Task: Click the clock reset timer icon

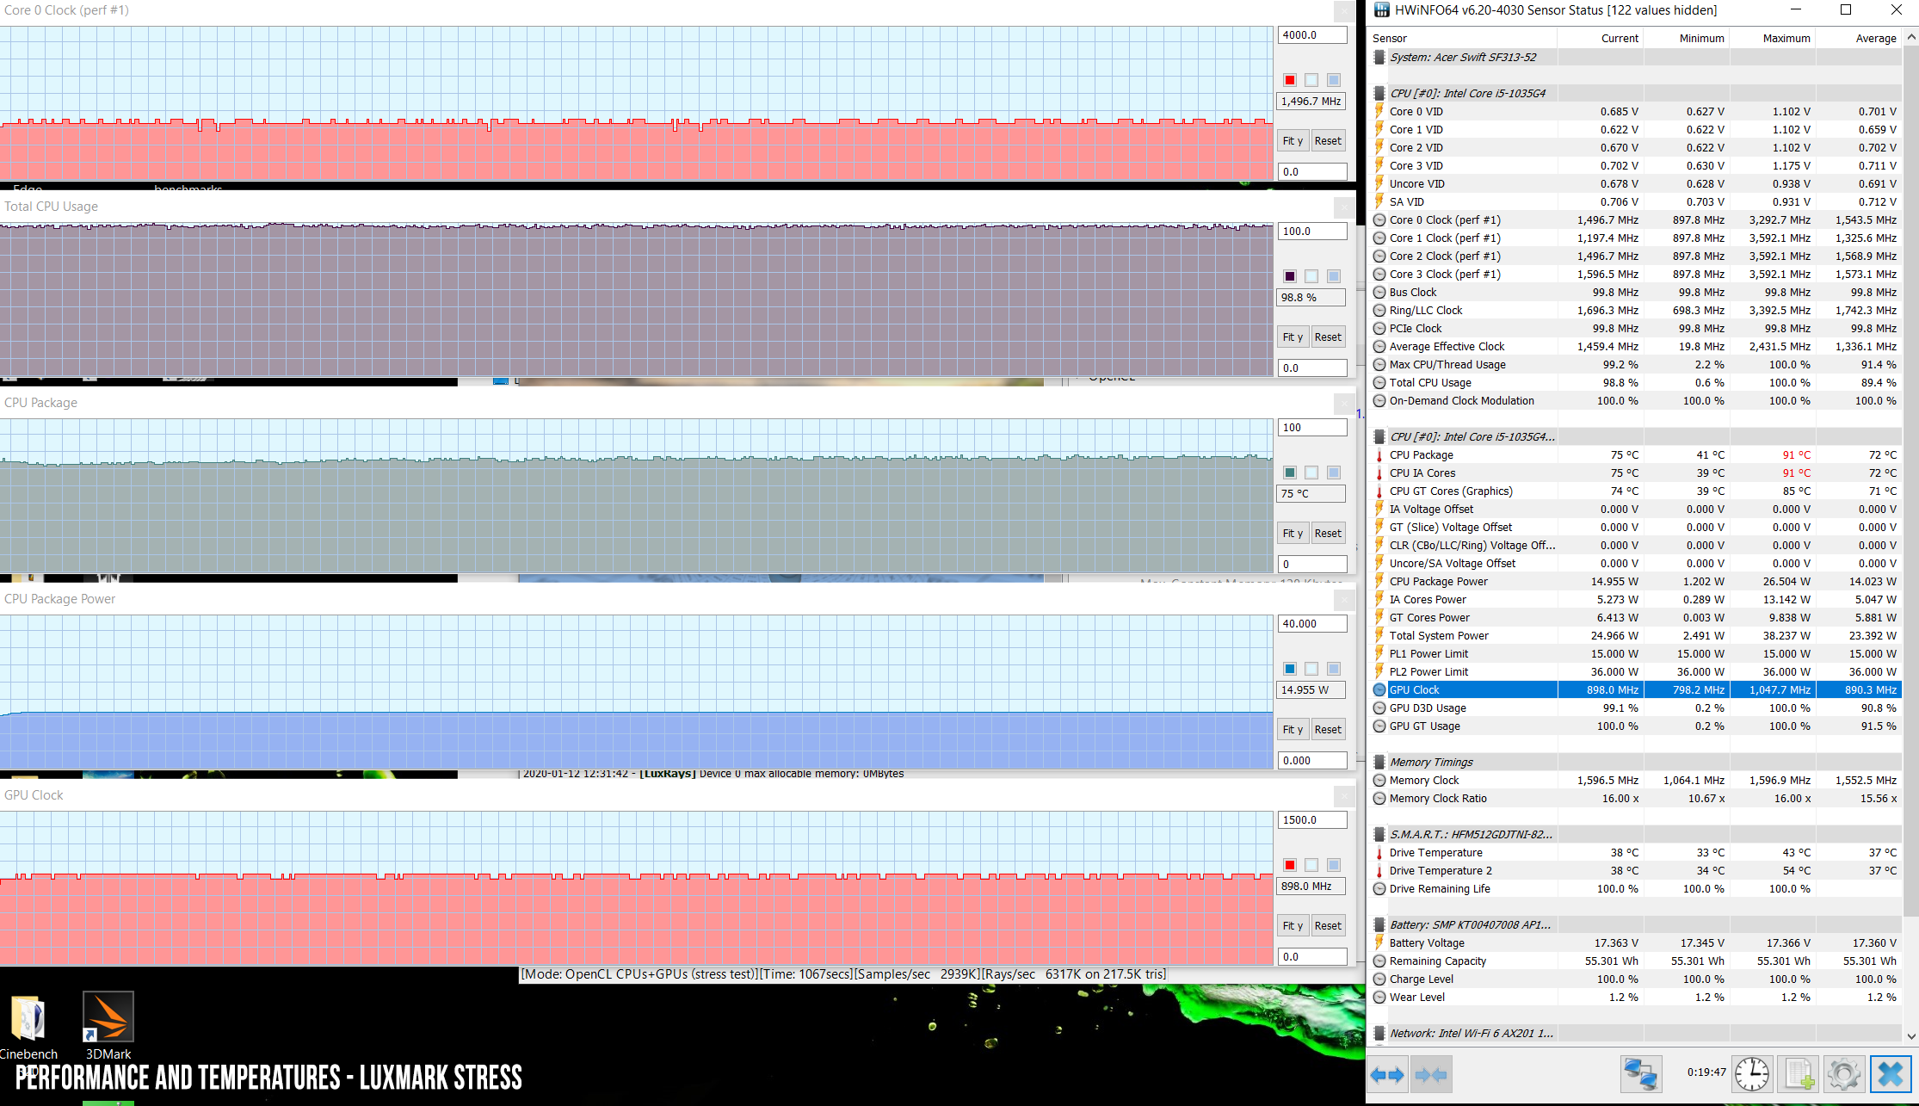Action: click(1752, 1074)
